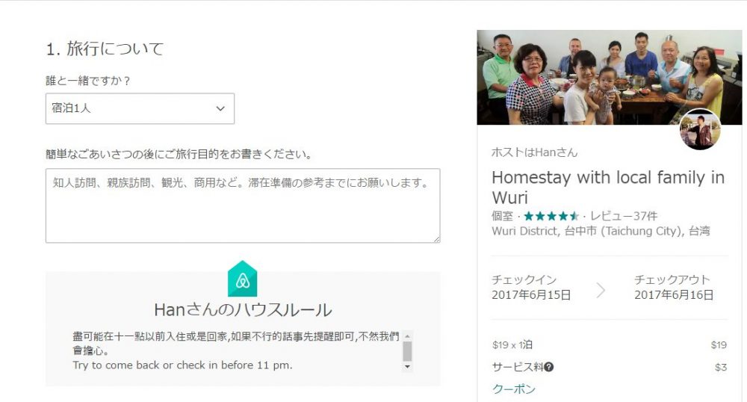
Task: Click the ホストはHanさん host label
Action: [535, 152]
